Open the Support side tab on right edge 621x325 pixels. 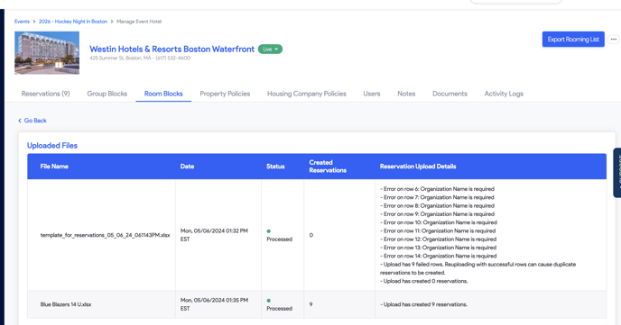click(617, 173)
